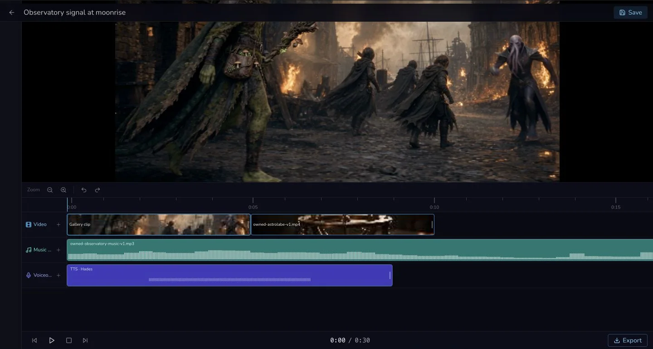Play the video preview
This screenshot has height=349, width=653.
pos(52,340)
